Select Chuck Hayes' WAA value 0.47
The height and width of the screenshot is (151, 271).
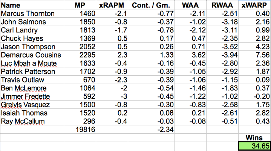coord(190,38)
